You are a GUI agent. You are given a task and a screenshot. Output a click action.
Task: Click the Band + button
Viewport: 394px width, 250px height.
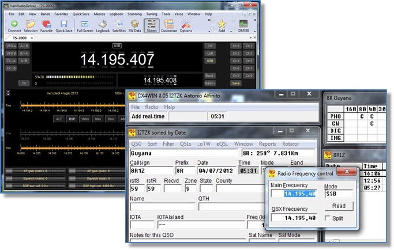[x=210, y=83]
